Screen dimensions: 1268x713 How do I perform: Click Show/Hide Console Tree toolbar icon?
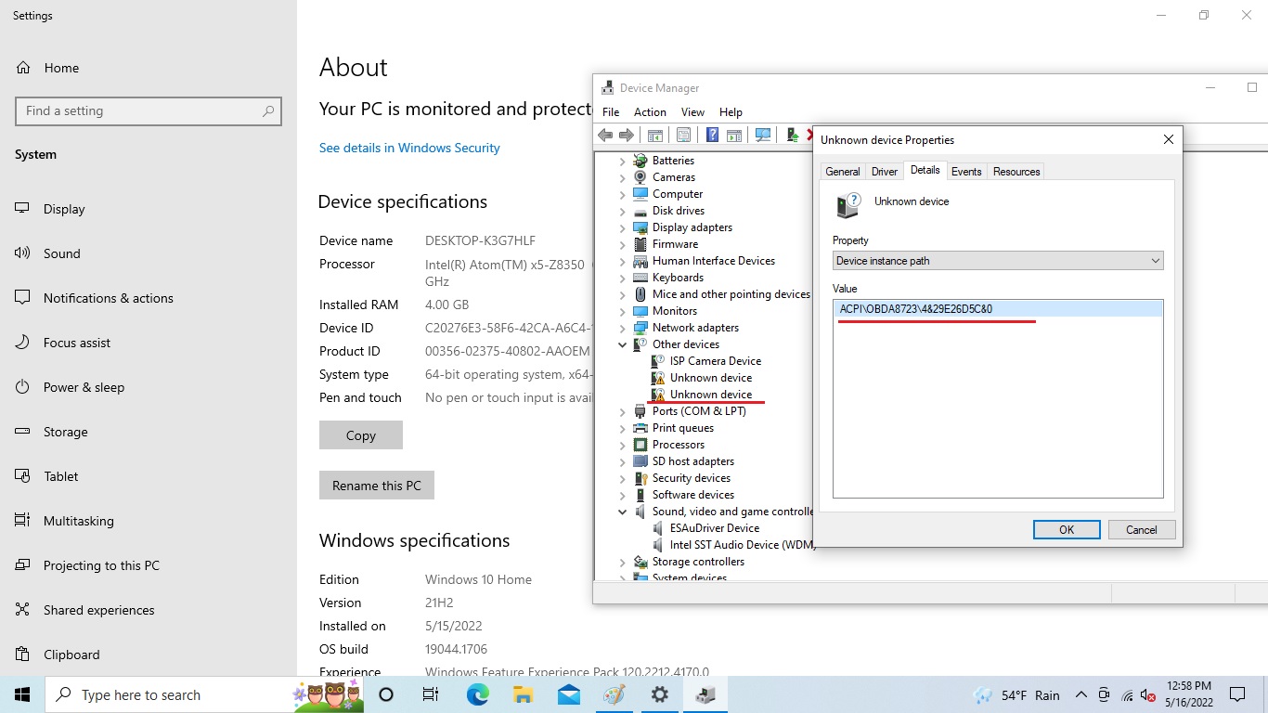tap(655, 135)
